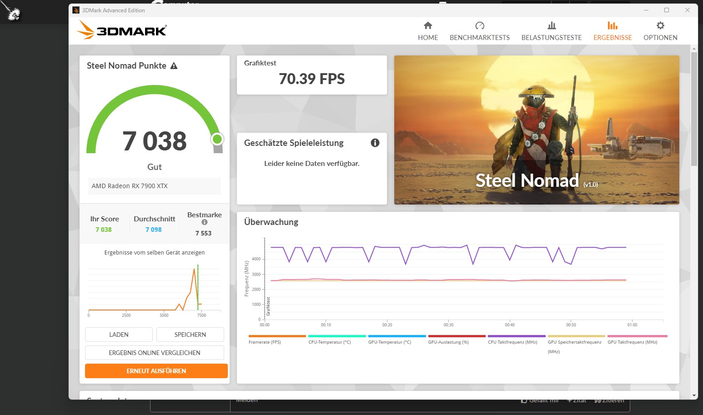This screenshot has width=703, height=415.
Task: Toggle GPU-Auslastung (%) legend swatch
Action: pyautogui.click(x=457, y=336)
